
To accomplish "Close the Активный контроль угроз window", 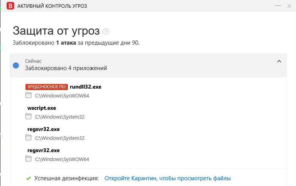I will pos(289,6).
